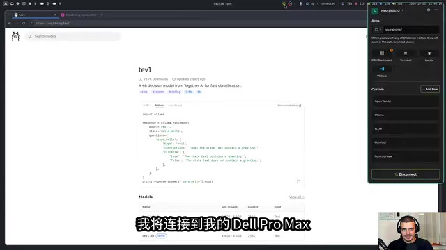Select the Python code tab
The height and width of the screenshot is (250, 446).
[x=159, y=106]
